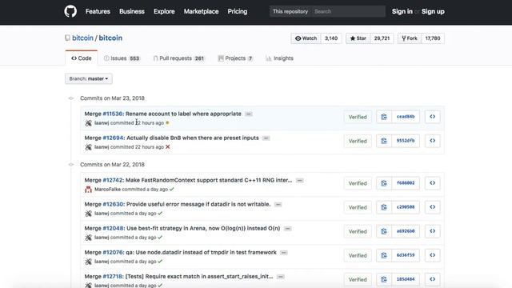
Task: Open pull request #12076 link
Action: pyautogui.click(x=113, y=252)
